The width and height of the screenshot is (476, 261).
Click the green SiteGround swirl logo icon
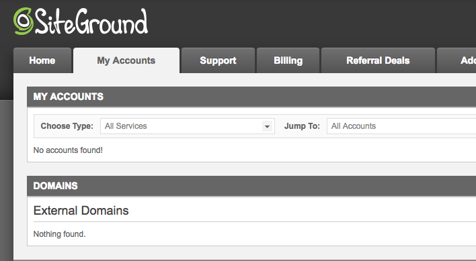[24, 21]
